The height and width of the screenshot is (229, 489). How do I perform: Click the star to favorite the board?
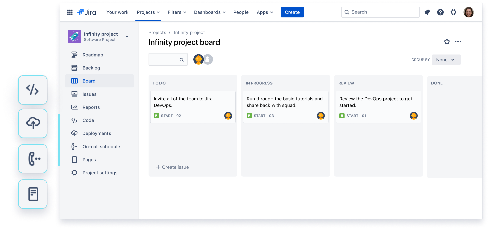click(x=447, y=42)
